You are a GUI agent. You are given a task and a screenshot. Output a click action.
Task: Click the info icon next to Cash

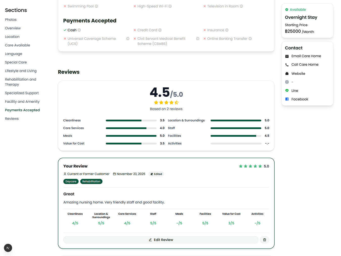tap(79, 30)
